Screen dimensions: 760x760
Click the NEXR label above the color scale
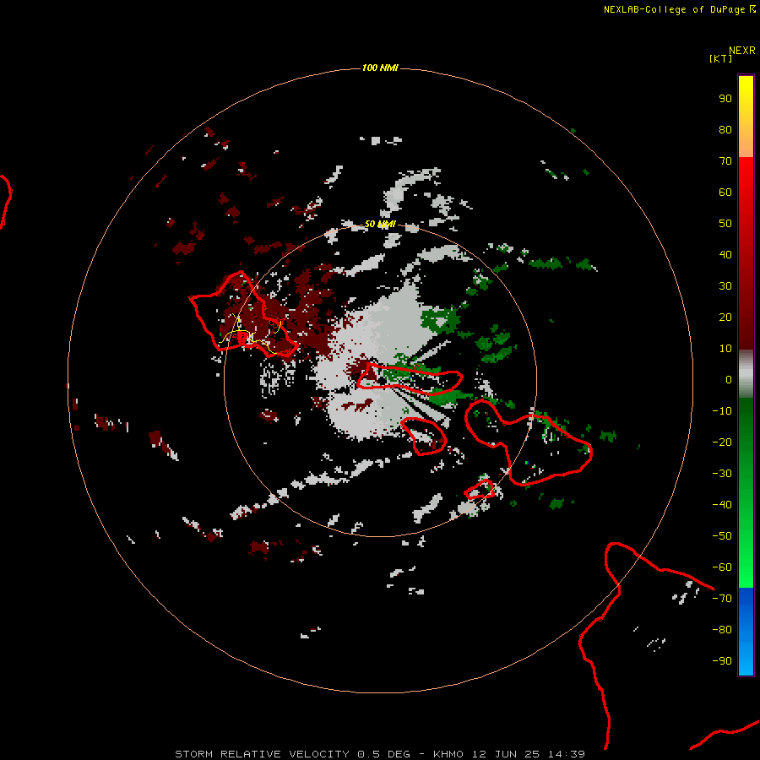[x=741, y=51]
